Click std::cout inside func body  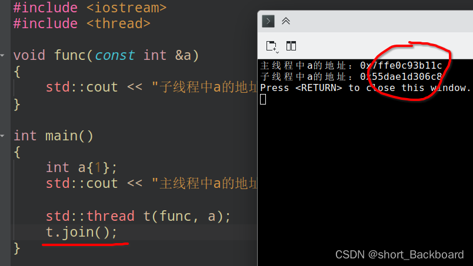(x=82, y=87)
